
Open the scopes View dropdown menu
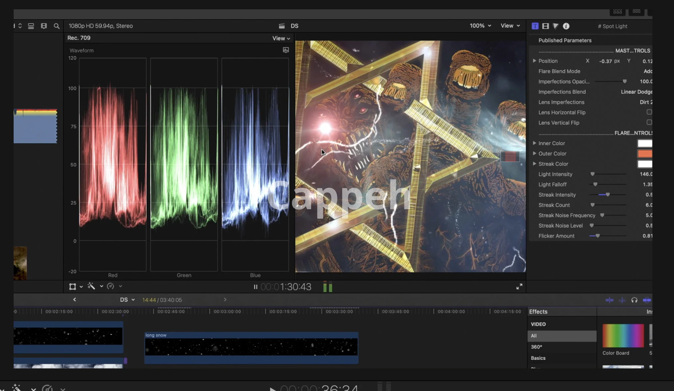[281, 38]
